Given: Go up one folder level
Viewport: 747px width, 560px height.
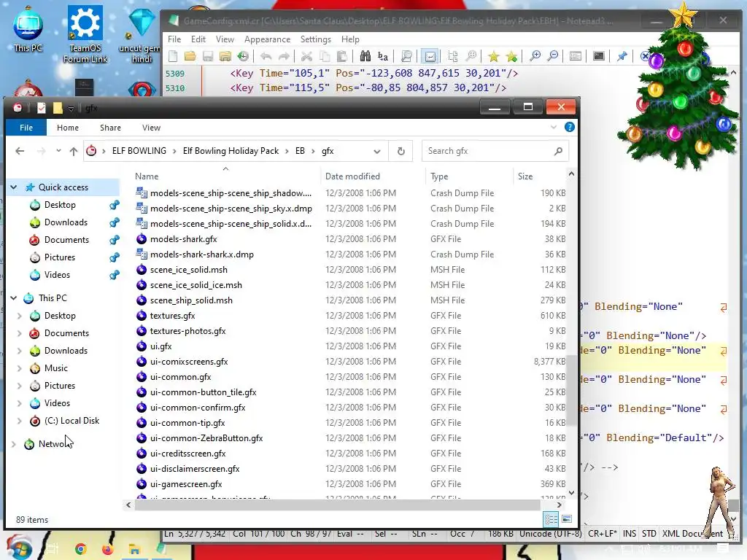Looking at the screenshot, I should pyautogui.click(x=74, y=151).
